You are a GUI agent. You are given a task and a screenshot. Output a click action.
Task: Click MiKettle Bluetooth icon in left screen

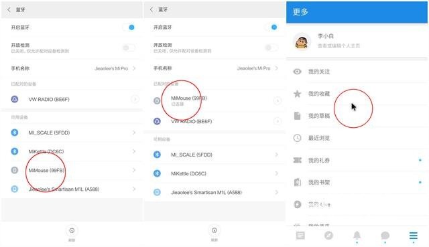click(x=15, y=151)
